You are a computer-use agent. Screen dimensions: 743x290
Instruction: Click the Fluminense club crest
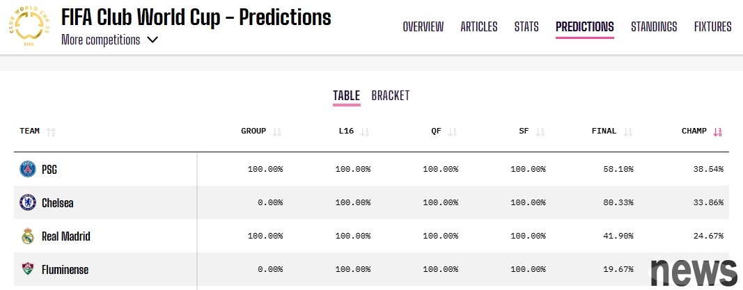coord(28,269)
